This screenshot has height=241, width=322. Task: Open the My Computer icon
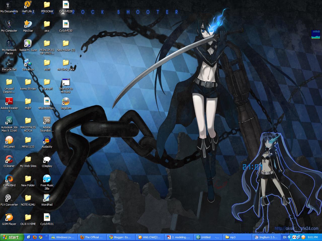point(9,26)
